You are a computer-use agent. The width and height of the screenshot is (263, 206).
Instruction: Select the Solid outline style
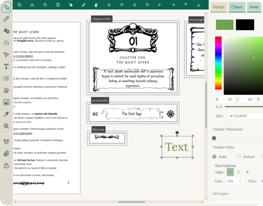coord(214,156)
